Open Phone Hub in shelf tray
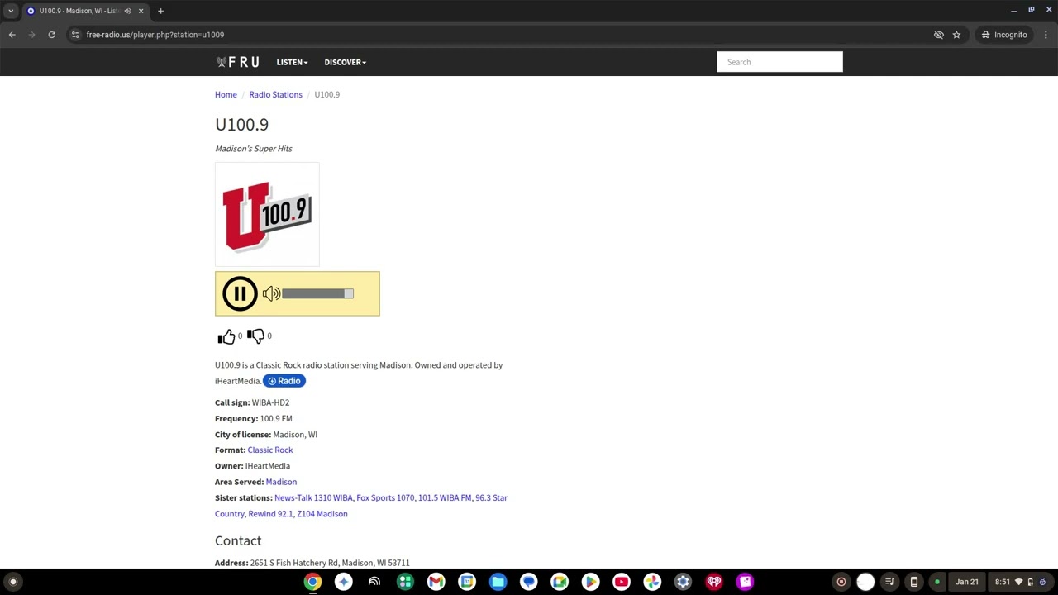The width and height of the screenshot is (1058, 595). [x=913, y=582]
